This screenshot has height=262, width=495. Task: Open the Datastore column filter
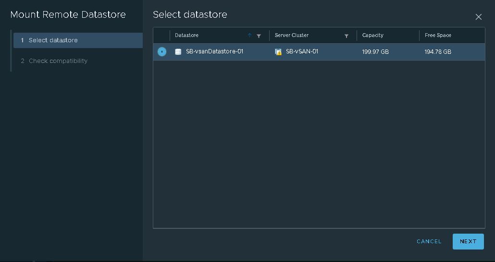pos(259,36)
